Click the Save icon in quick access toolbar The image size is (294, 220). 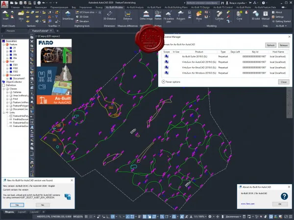pos(21,3)
